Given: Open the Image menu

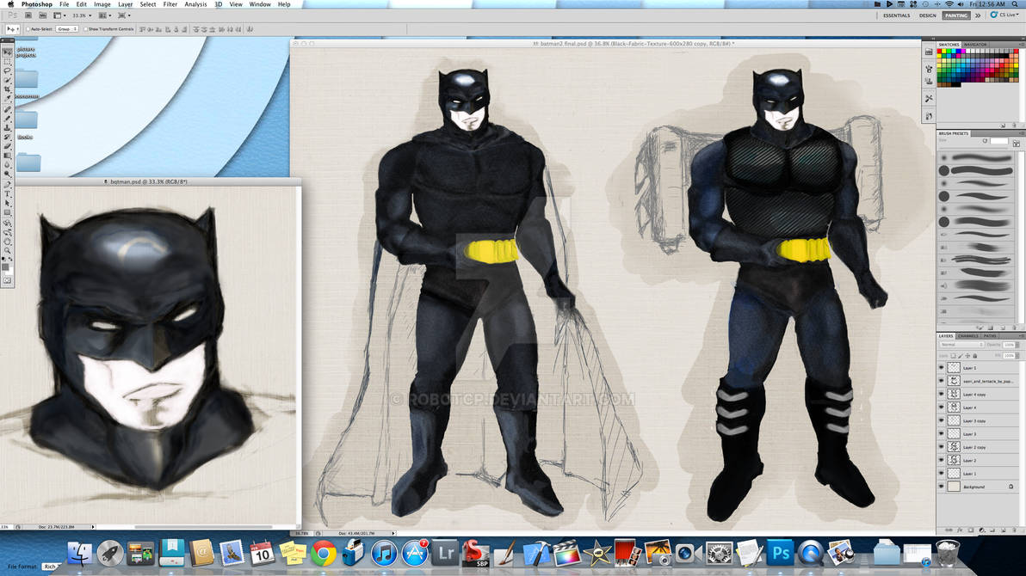Looking at the screenshot, I should pyautogui.click(x=102, y=4).
